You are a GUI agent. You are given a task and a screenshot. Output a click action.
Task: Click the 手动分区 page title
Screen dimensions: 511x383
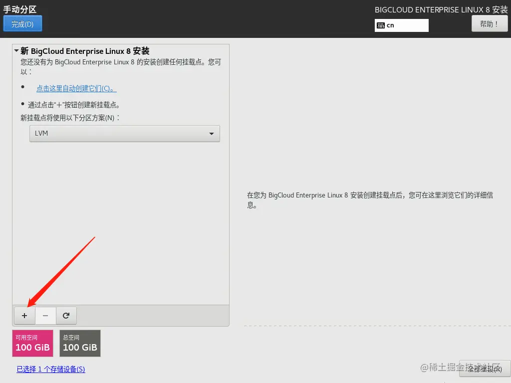(20, 9)
